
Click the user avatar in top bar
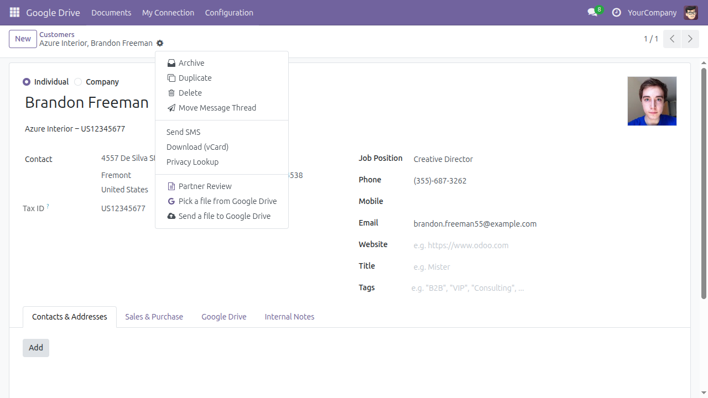coord(691,12)
